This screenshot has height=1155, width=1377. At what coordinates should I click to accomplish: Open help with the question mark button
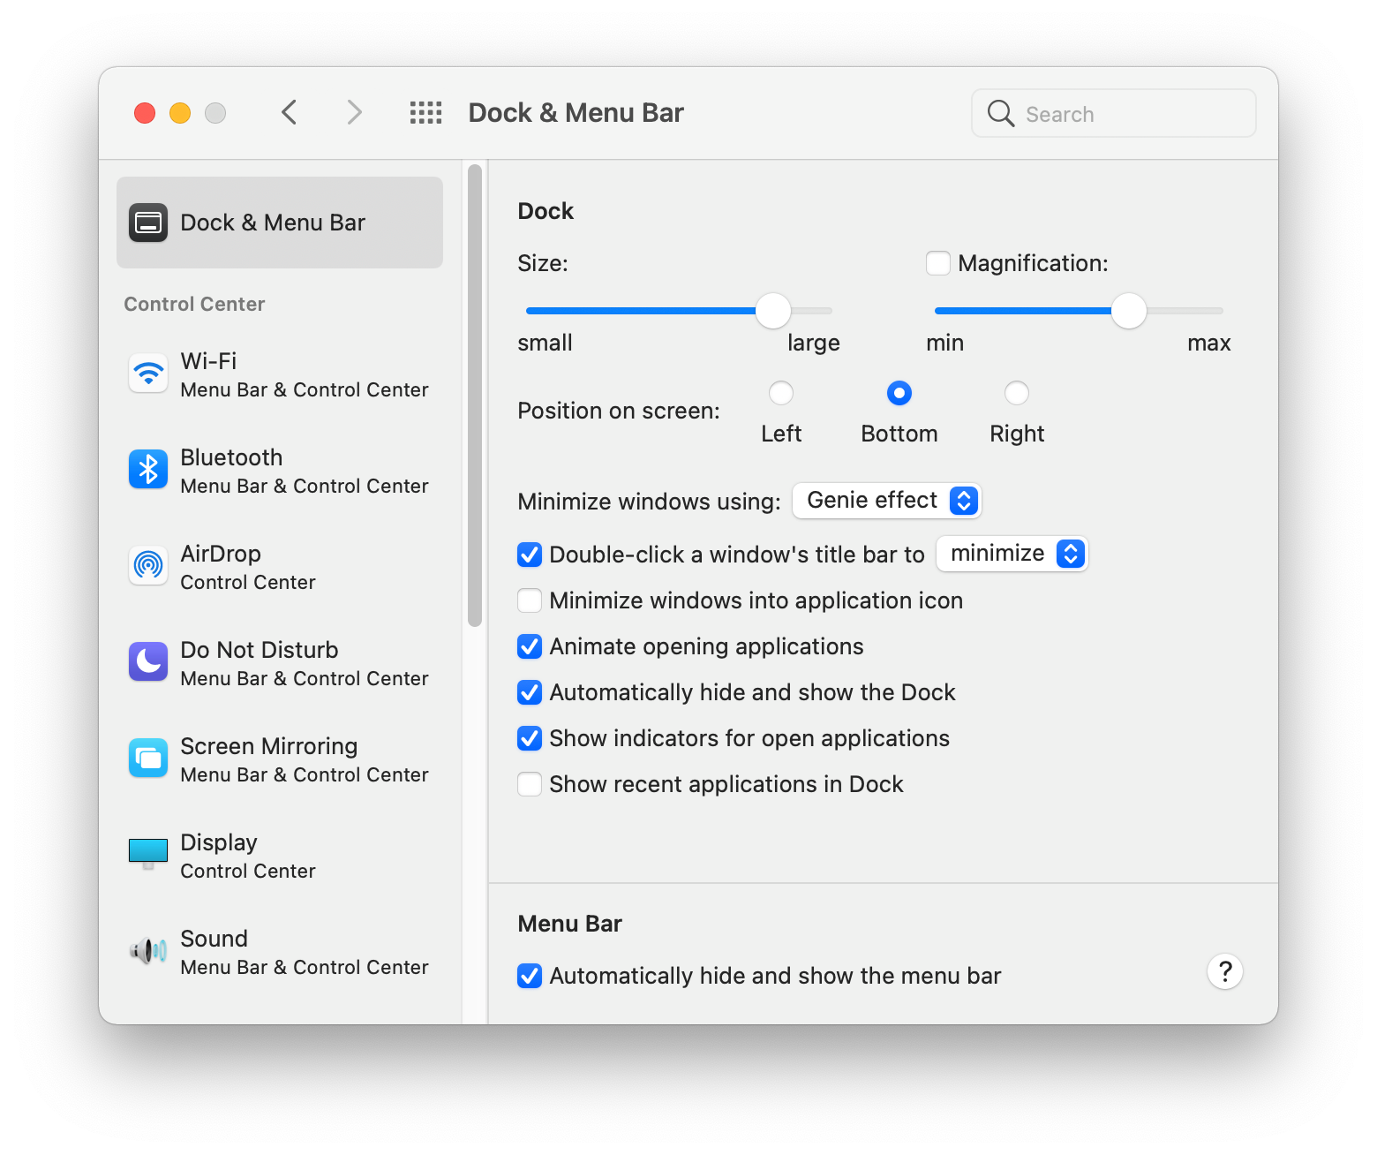(x=1225, y=972)
